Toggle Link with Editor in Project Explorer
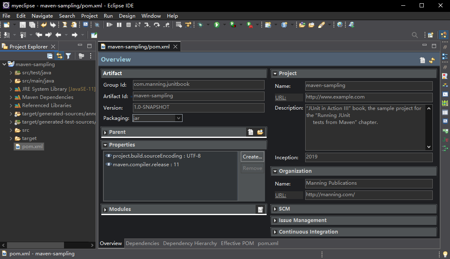 point(59,56)
